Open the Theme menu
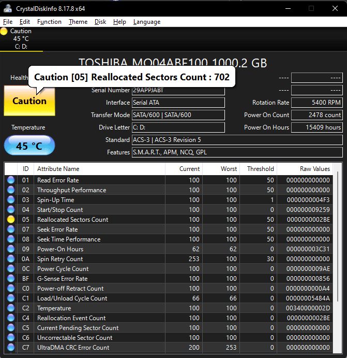The height and width of the screenshot is (358, 347). 78,22
